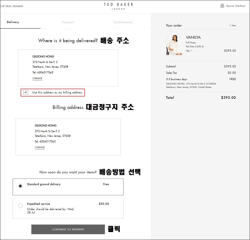Uncheck 'Use this address as my billing address'
Viewport: 250px width, 240px height.
pyautogui.click(x=26, y=92)
